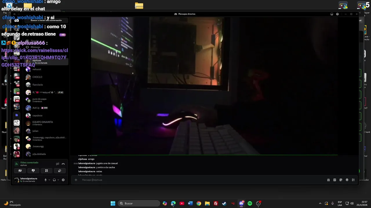Viewport: 371px width, 208px height.
Task: Start an activity in the call
Action: [x=46, y=171]
